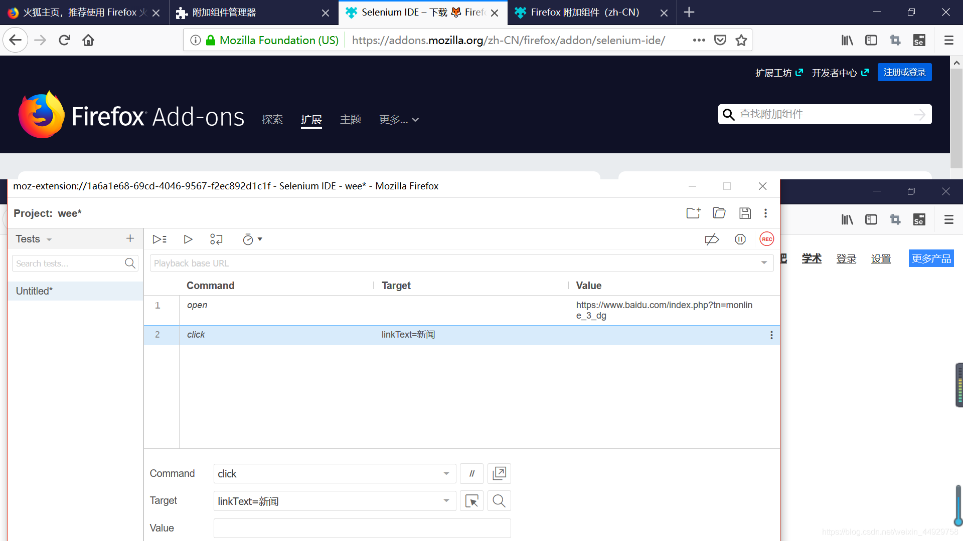This screenshot has width=963, height=541.
Task: Click the Value input field in the editor
Action: [x=362, y=528]
